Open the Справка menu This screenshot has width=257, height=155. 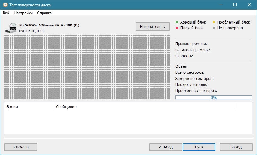coord(44,13)
